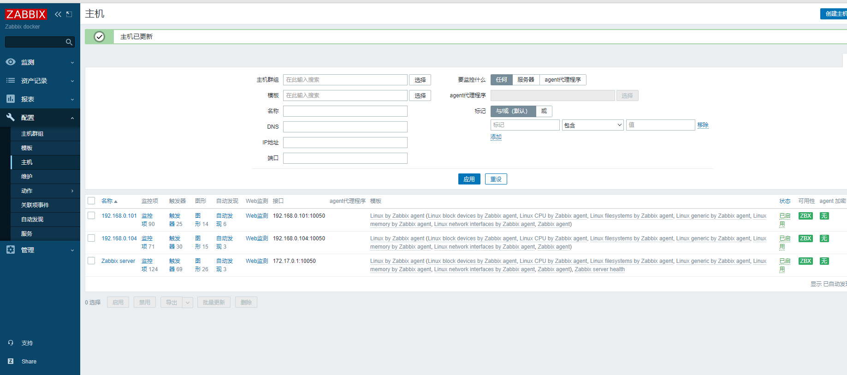Viewport: 847px width, 375px height.
Task: Click the 应用 filter button
Action: pyautogui.click(x=469, y=179)
